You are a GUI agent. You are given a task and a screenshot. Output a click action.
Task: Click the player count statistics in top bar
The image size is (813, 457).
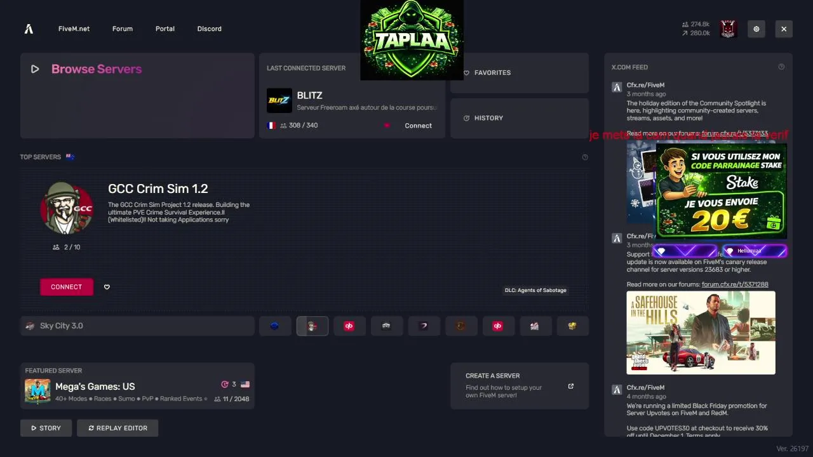click(x=695, y=29)
